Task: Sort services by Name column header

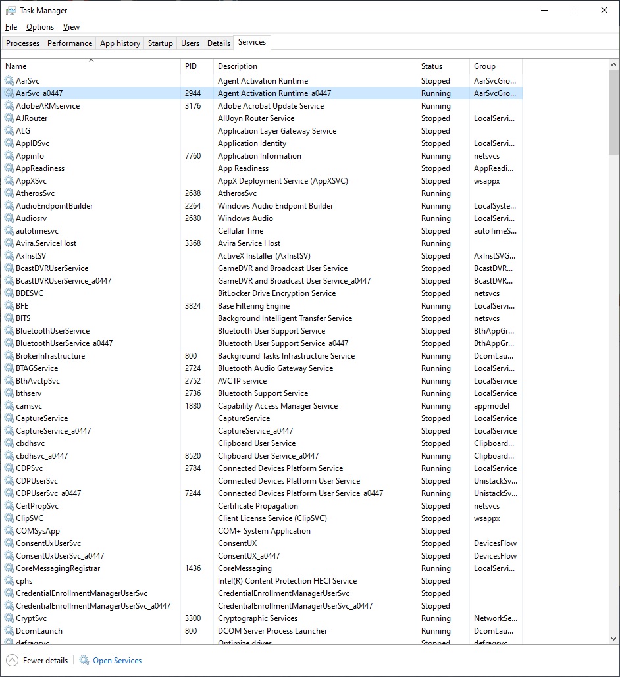Action: click(91, 66)
